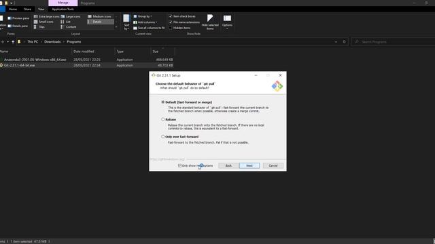The image size is (435, 244).
Task: Choose Extra large icons layout
Action: click(47, 16)
